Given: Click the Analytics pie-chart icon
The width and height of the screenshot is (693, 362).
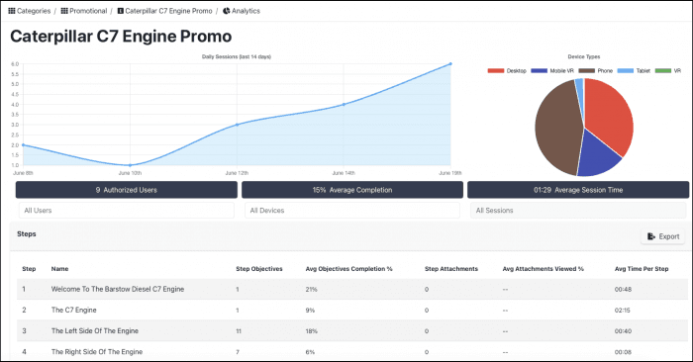Looking at the screenshot, I should coord(227,11).
